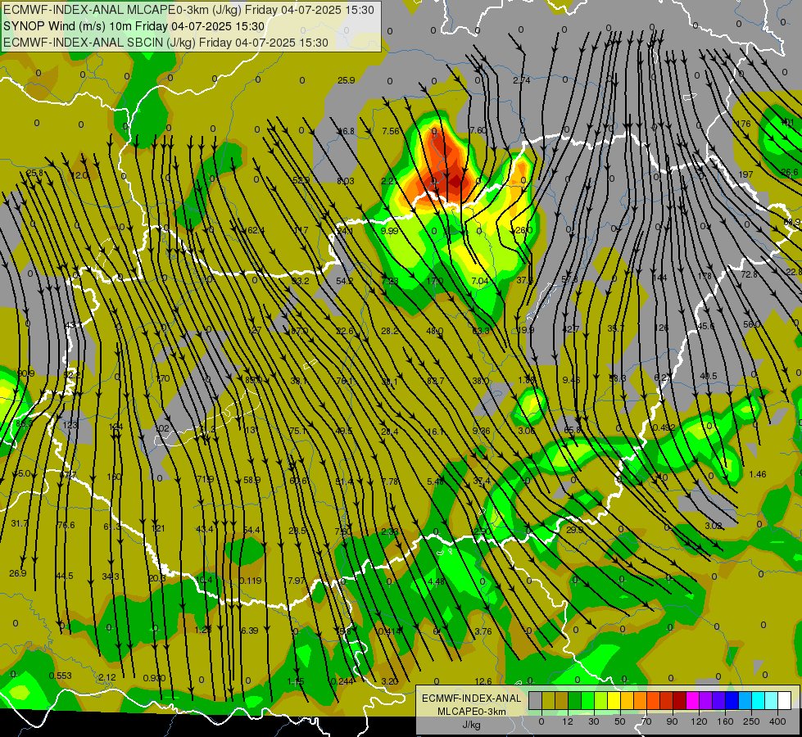
Task: Click the ECMWF-INDEX-ANAL SBCIN title line
Action: (x=165, y=43)
